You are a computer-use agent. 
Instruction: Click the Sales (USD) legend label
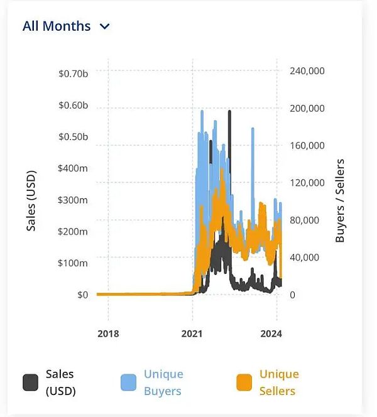coord(60,382)
